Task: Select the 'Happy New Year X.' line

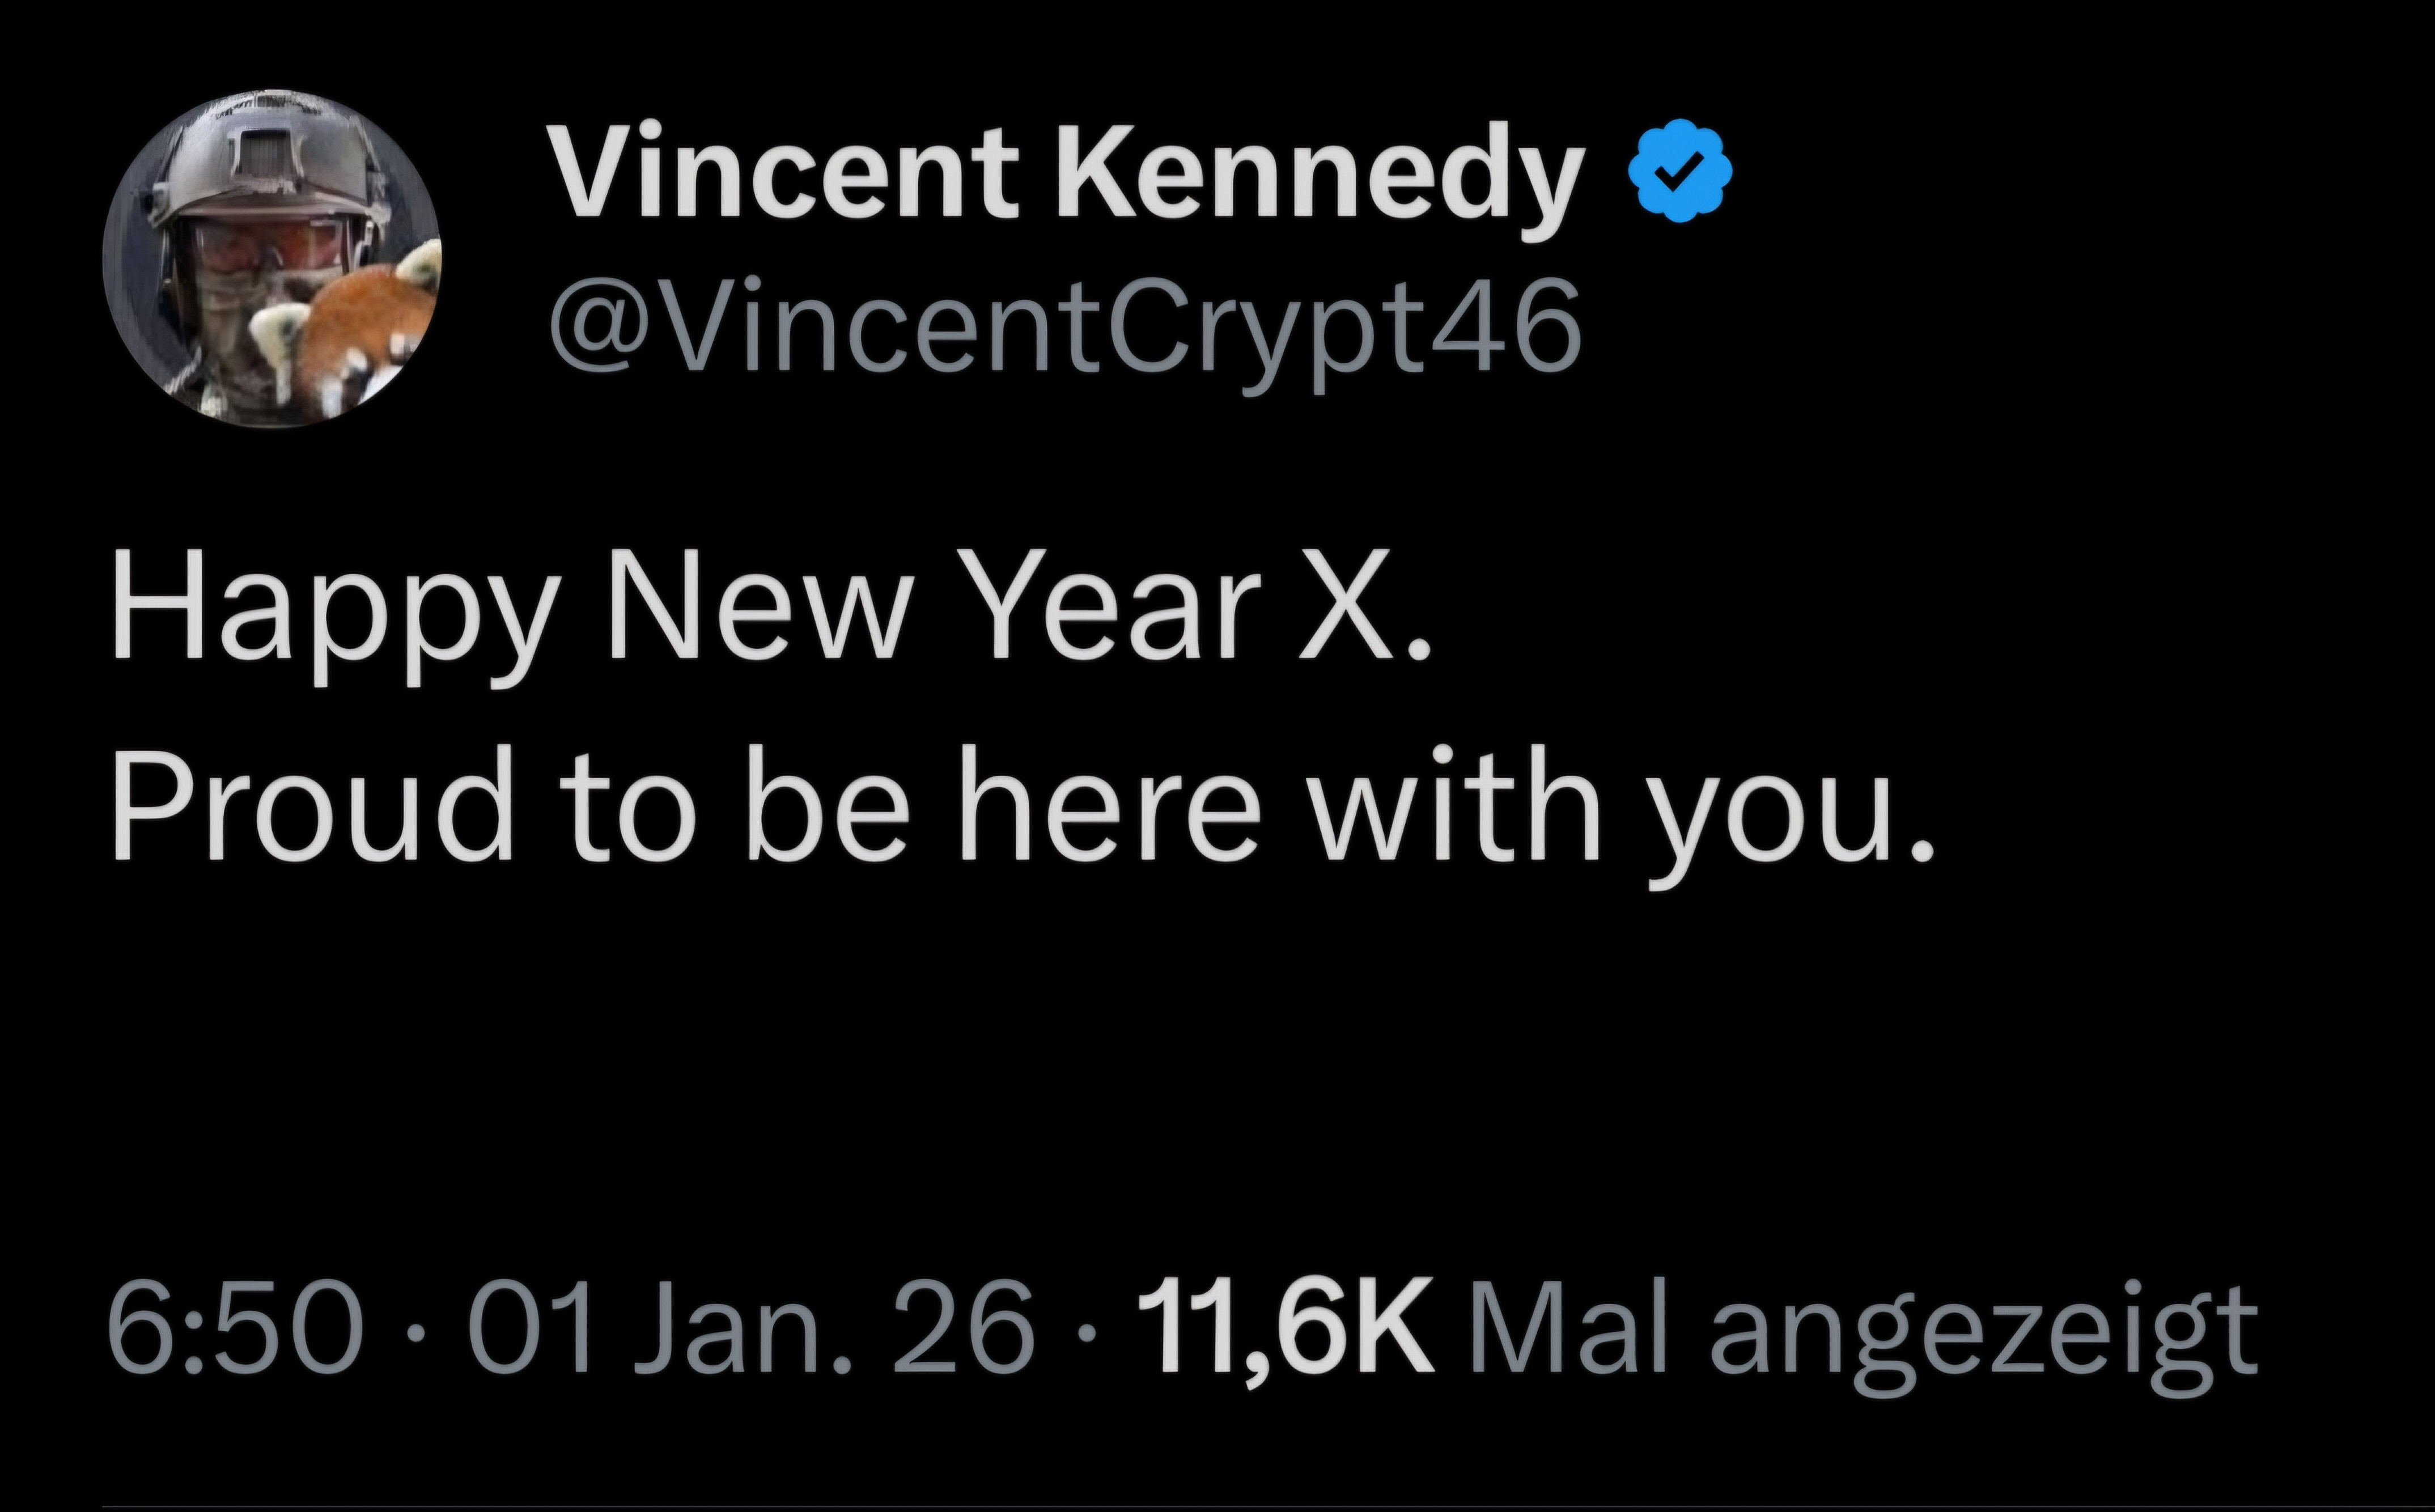Action: tap(770, 609)
